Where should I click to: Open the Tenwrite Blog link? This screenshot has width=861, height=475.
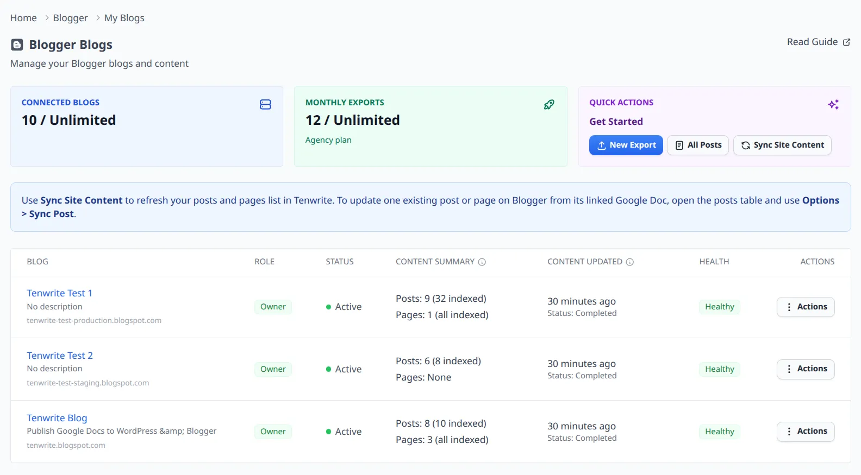coord(57,418)
